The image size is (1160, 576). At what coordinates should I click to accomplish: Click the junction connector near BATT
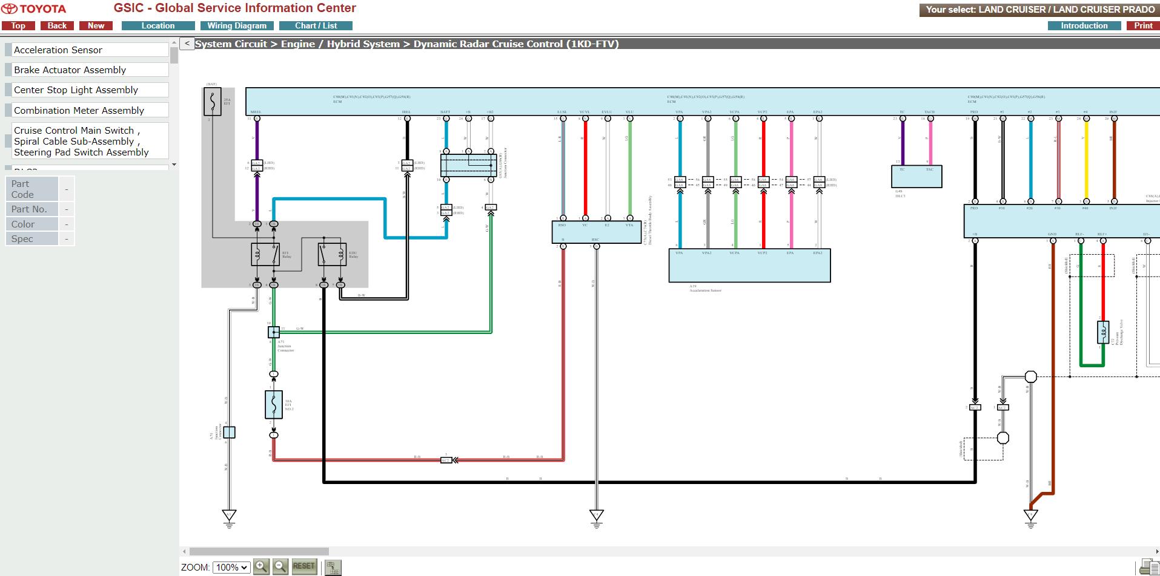pyautogui.click(x=469, y=165)
